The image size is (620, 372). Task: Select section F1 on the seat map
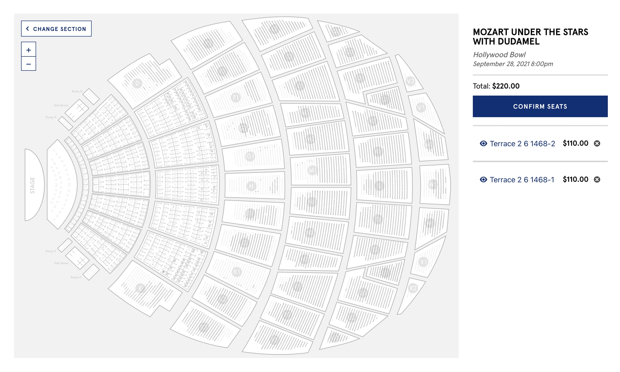(236, 98)
